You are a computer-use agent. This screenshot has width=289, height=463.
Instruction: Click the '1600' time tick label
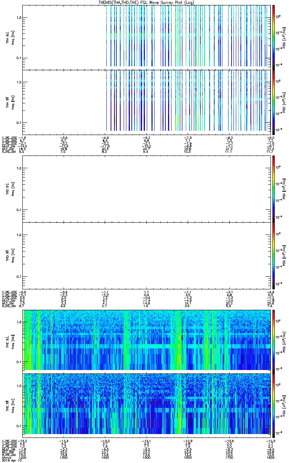(x=188, y=458)
